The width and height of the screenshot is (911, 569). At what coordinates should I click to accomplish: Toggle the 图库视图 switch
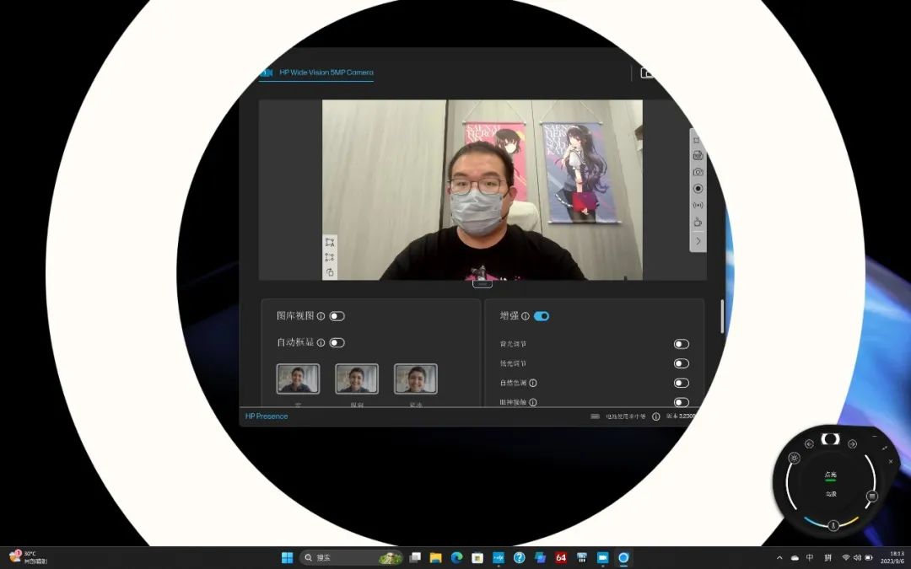point(337,316)
